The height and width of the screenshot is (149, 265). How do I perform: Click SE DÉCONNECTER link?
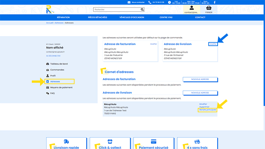(53, 56)
